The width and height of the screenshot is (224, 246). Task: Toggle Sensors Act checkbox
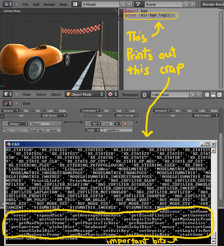[x=33, y=111]
